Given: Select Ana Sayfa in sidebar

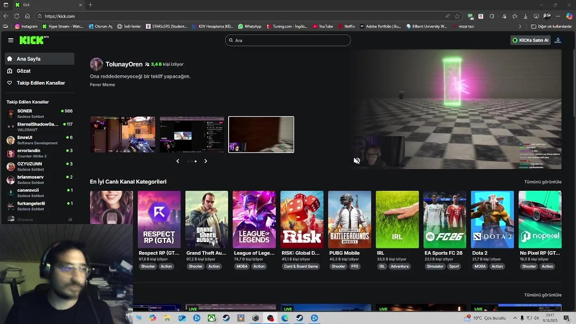Looking at the screenshot, I should click(x=40, y=59).
